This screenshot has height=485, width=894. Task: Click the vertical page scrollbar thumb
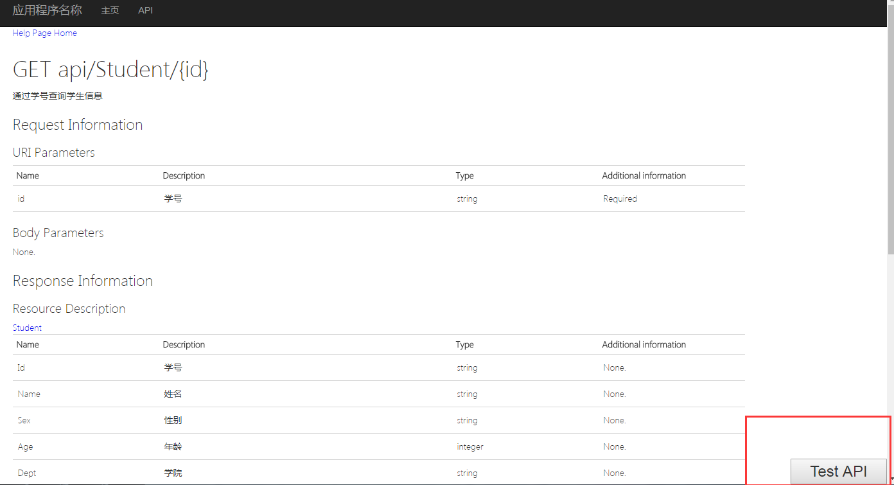[x=890, y=141]
